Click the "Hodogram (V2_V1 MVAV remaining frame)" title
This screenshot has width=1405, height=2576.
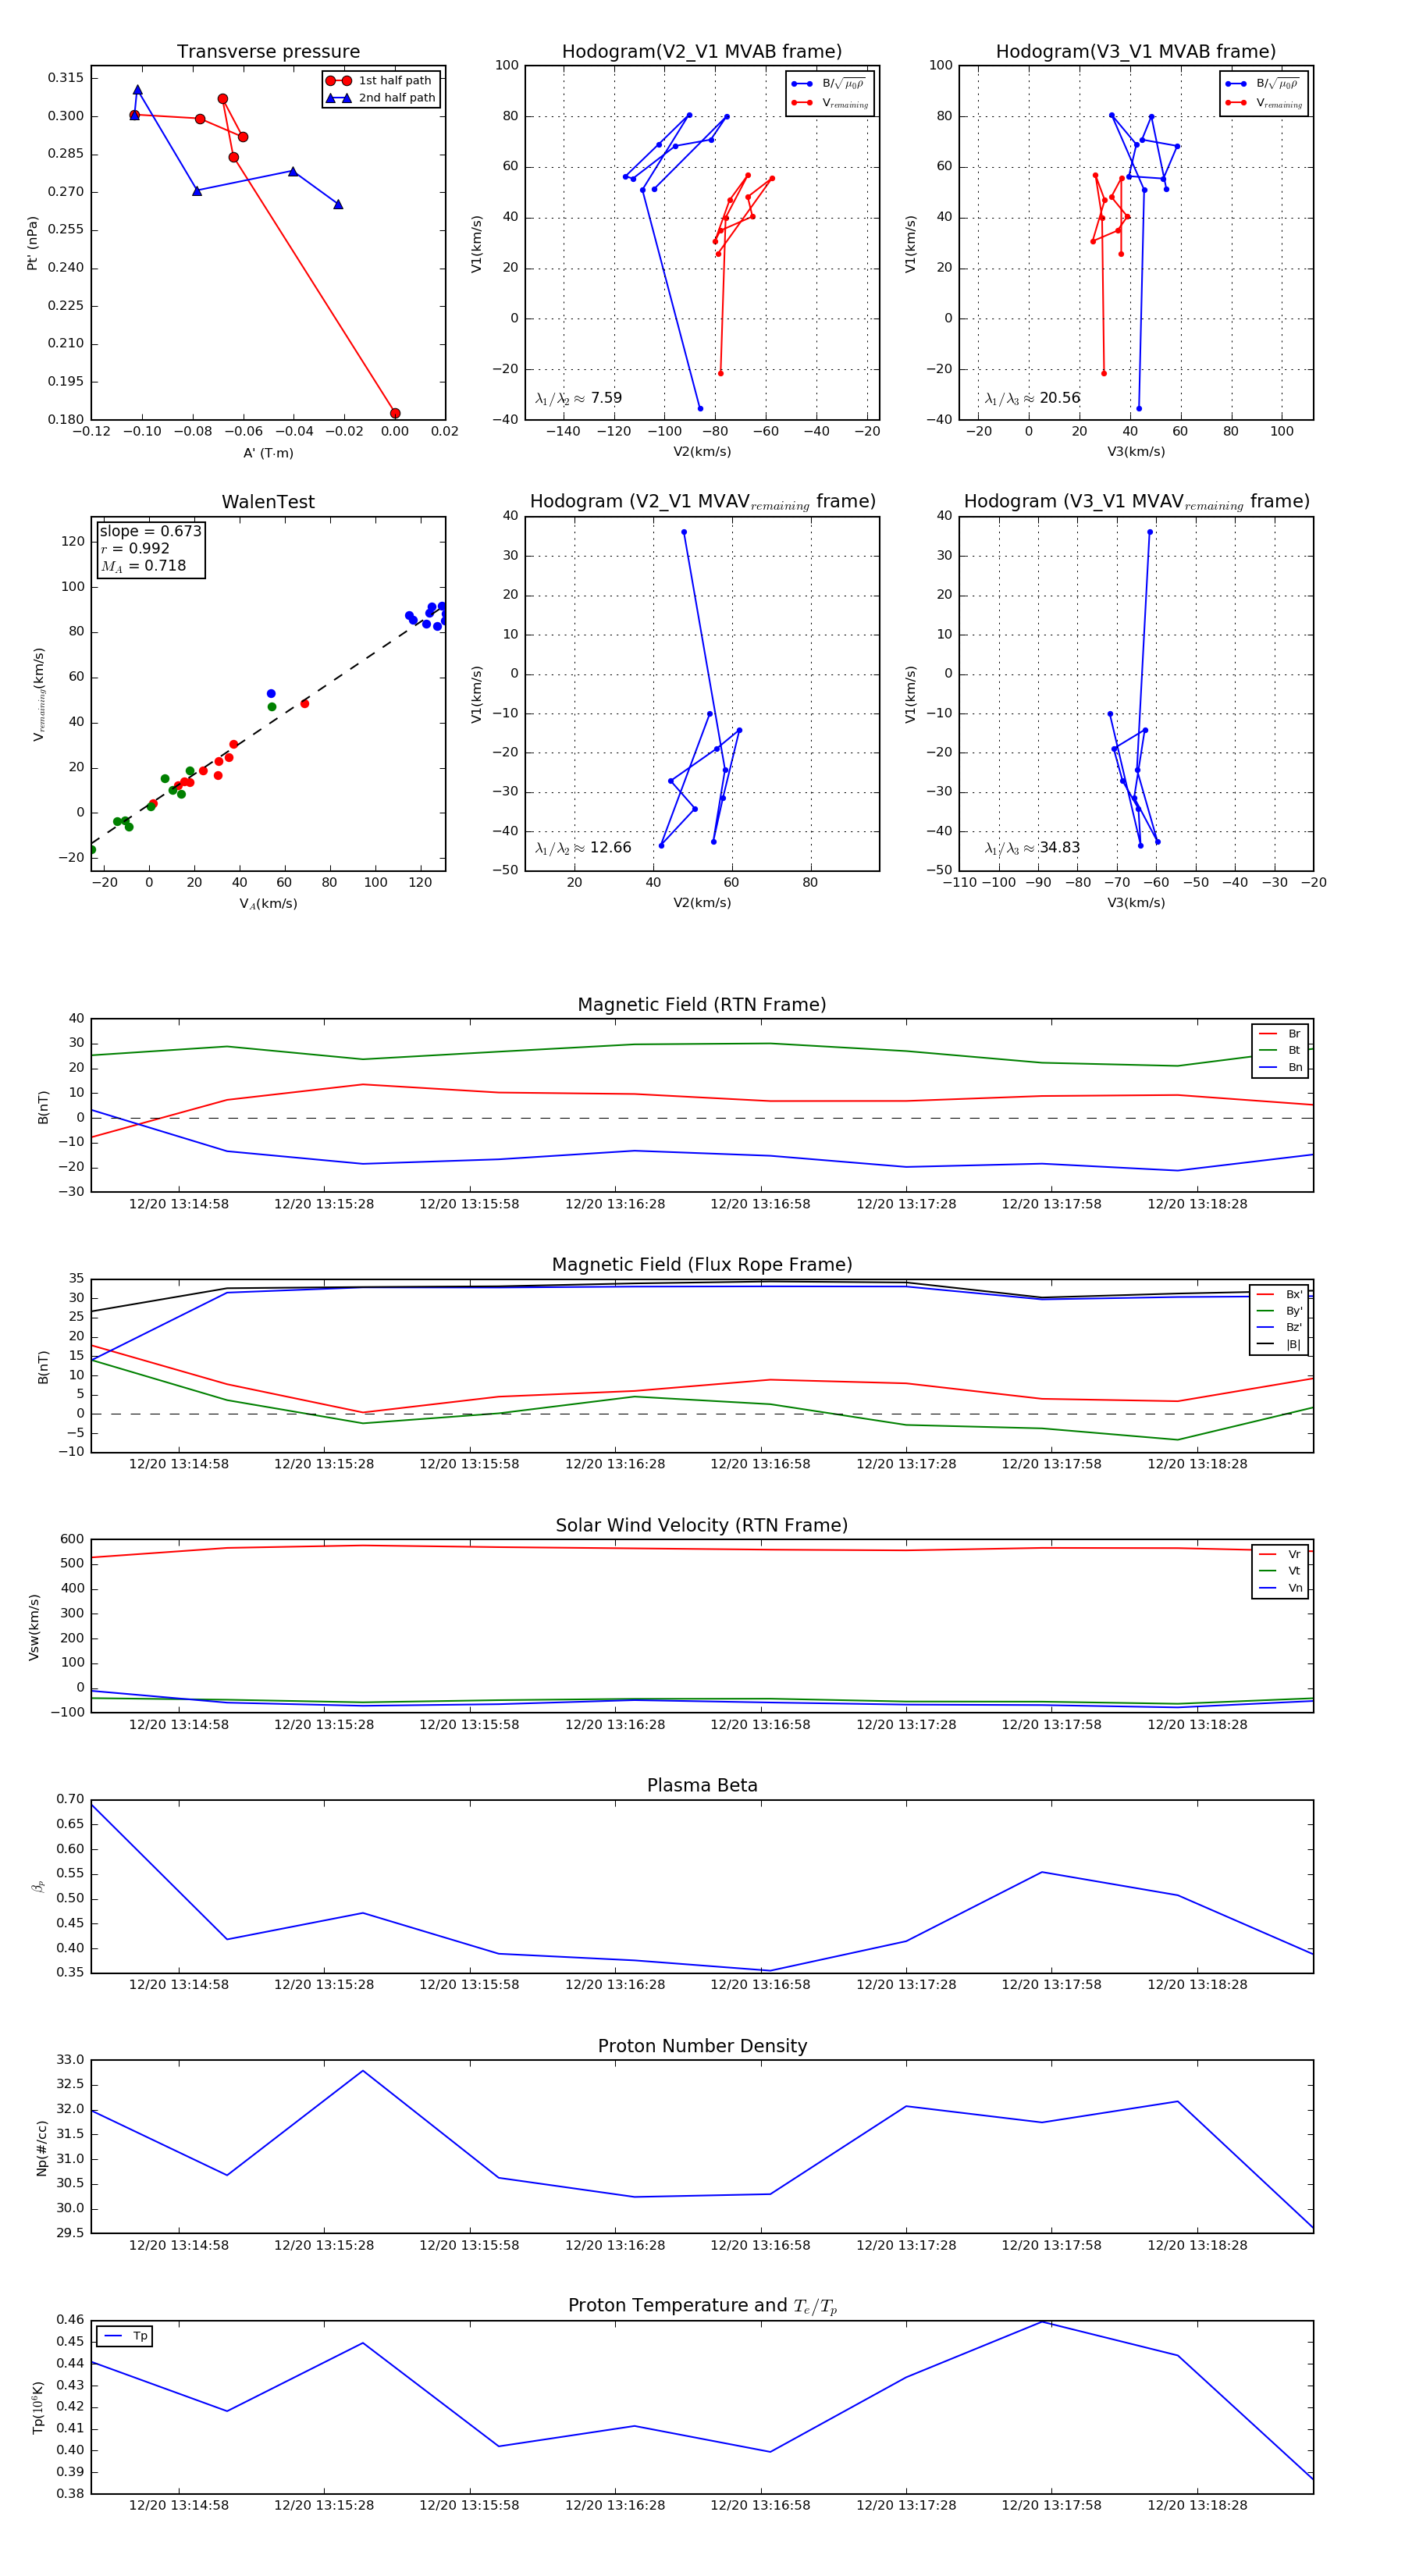tap(702, 502)
